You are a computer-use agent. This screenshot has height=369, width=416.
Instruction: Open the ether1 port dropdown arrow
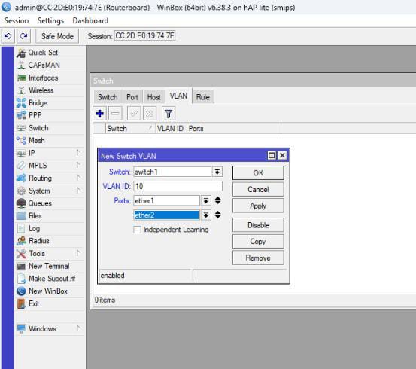tap(206, 200)
